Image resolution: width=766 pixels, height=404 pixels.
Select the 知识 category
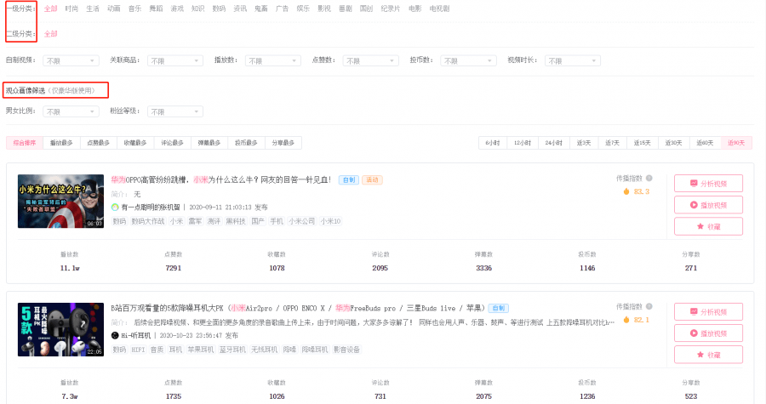197,9
